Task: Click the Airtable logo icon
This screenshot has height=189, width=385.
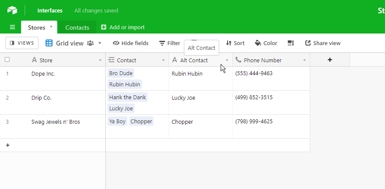Action: [x=12, y=10]
